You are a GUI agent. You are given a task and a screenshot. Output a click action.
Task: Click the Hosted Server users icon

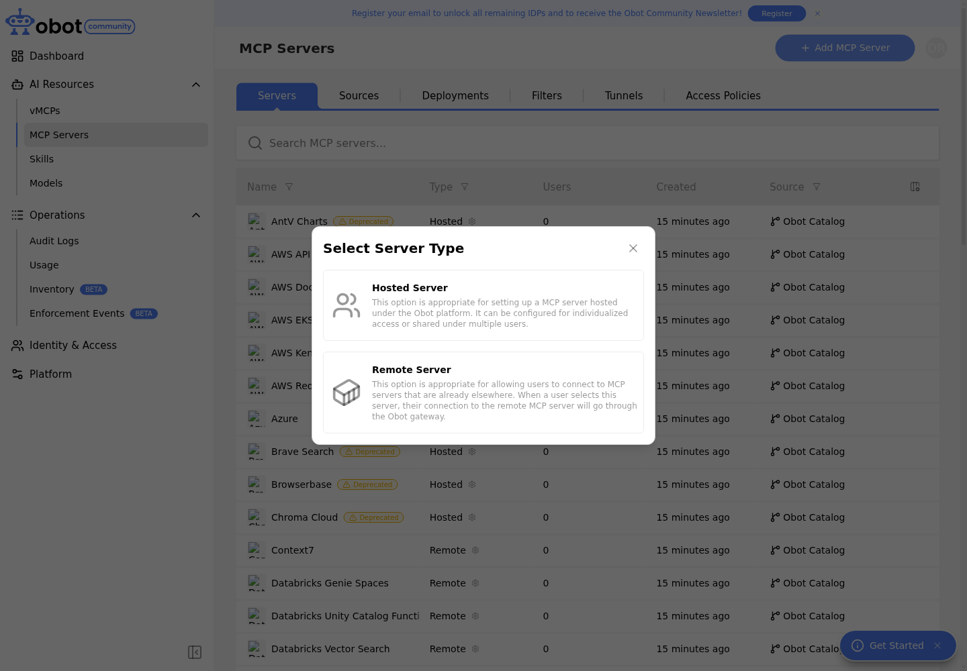[x=347, y=305]
